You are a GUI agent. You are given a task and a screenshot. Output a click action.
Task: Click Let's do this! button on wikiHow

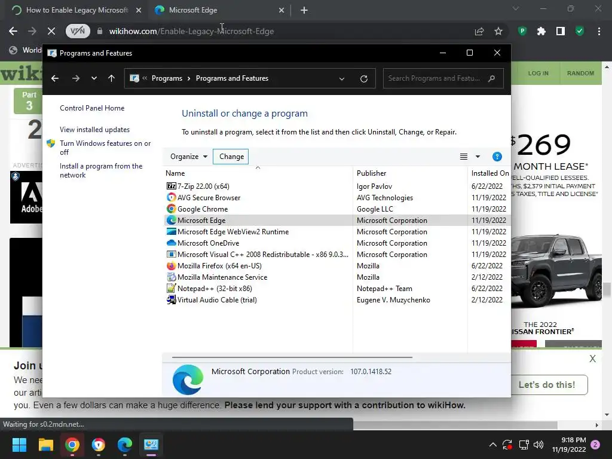point(547,385)
